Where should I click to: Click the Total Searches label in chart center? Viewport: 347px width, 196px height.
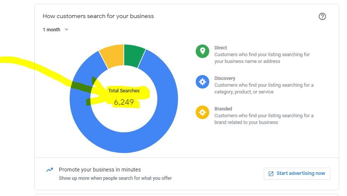tap(124, 91)
